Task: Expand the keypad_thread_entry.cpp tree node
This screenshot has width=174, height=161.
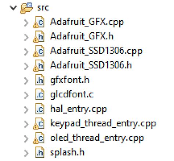Action: (x=26, y=124)
